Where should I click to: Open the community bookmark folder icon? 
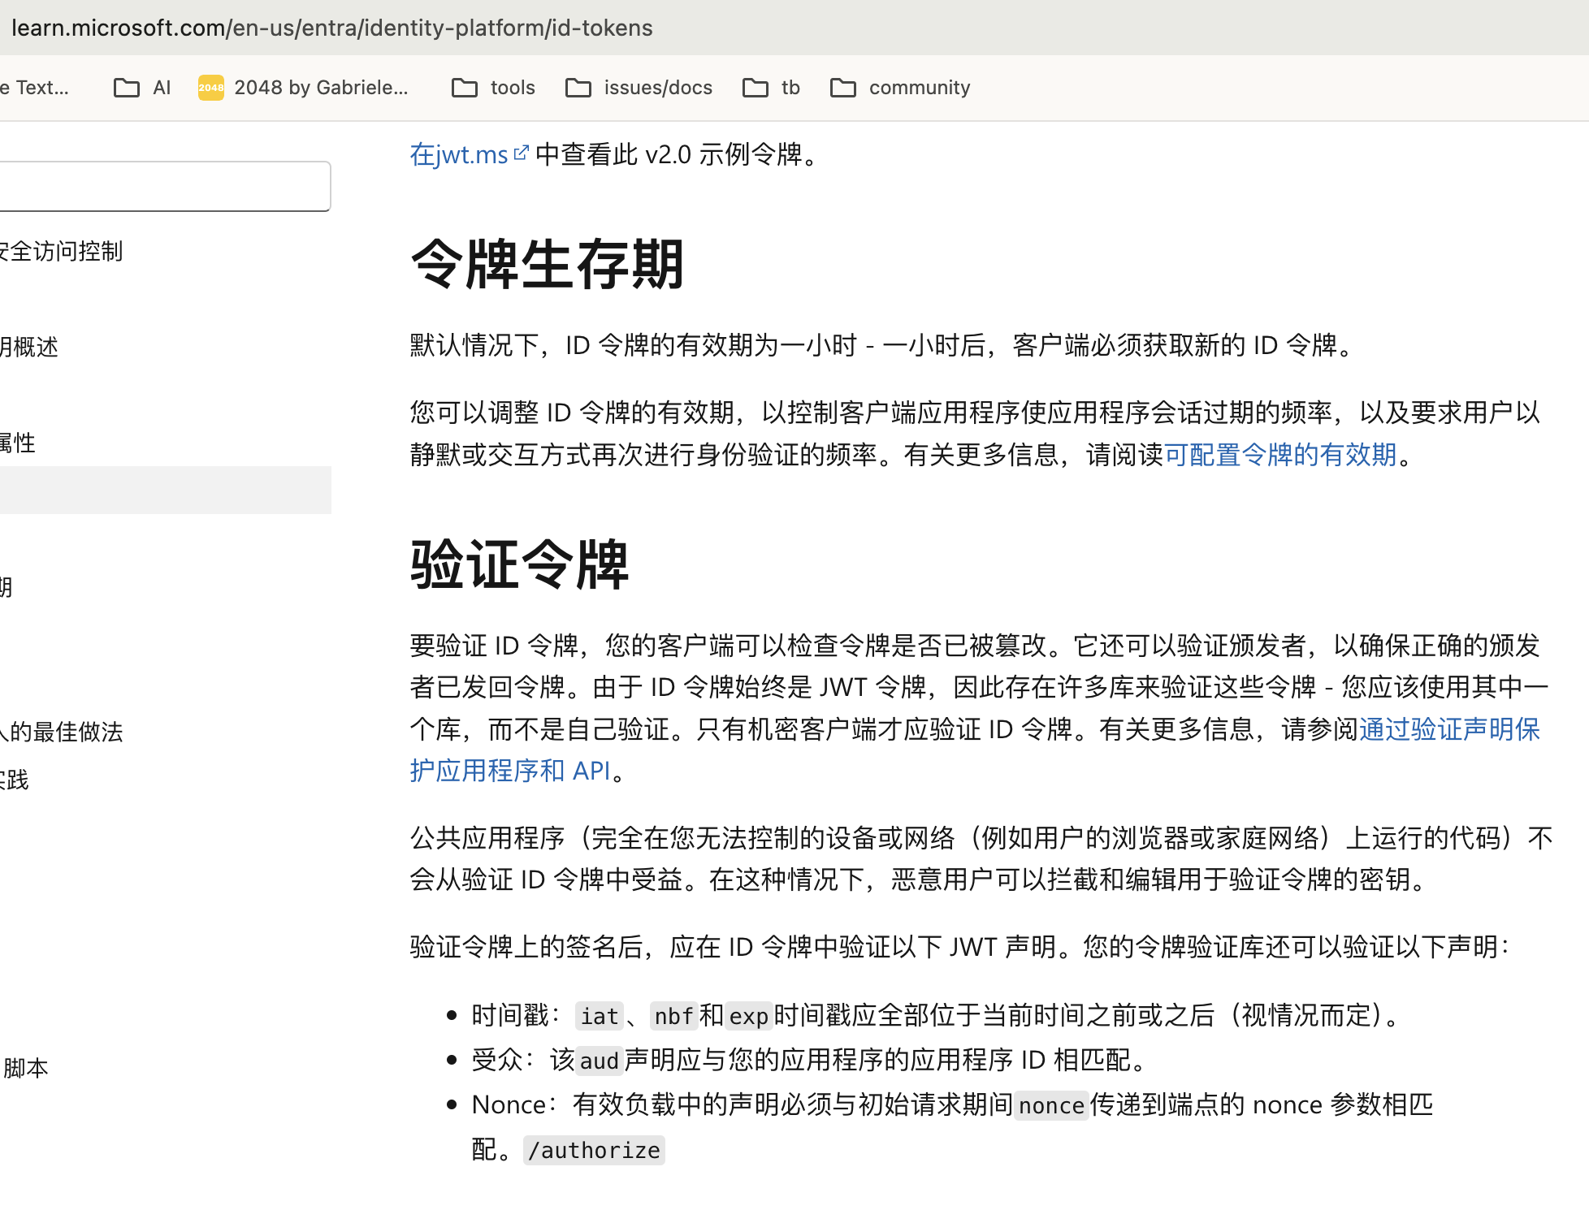pos(843,88)
